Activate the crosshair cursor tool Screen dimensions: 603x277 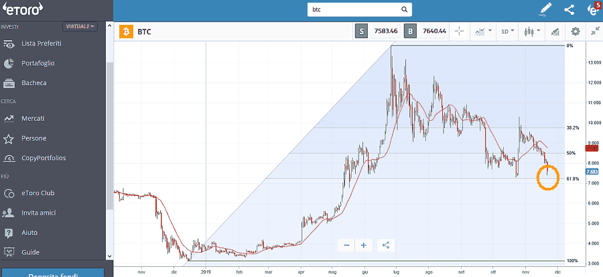point(460,32)
